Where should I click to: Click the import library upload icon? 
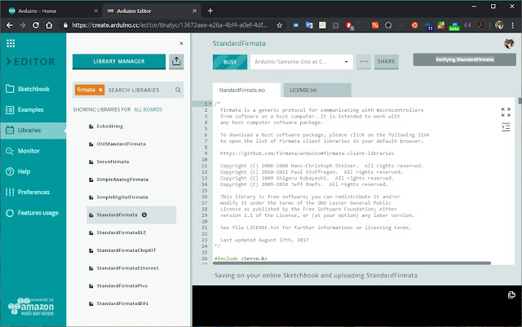[x=176, y=61]
